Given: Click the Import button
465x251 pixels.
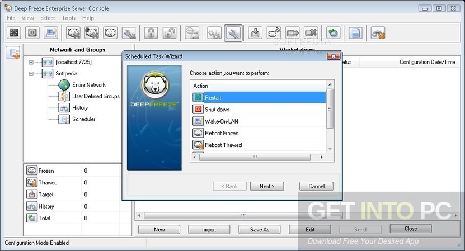Looking at the screenshot, I should pyautogui.click(x=209, y=229).
